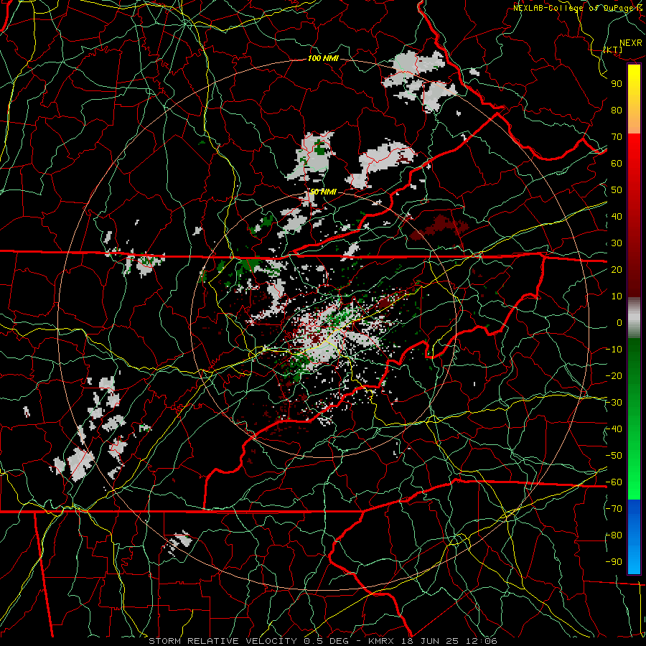Click the "18 JUN 25" date text
Screen dimensions: 646x646
coord(431,641)
